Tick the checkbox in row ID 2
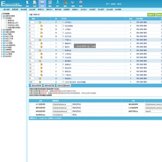Viewport: 162px width, 162px height. 63,43
